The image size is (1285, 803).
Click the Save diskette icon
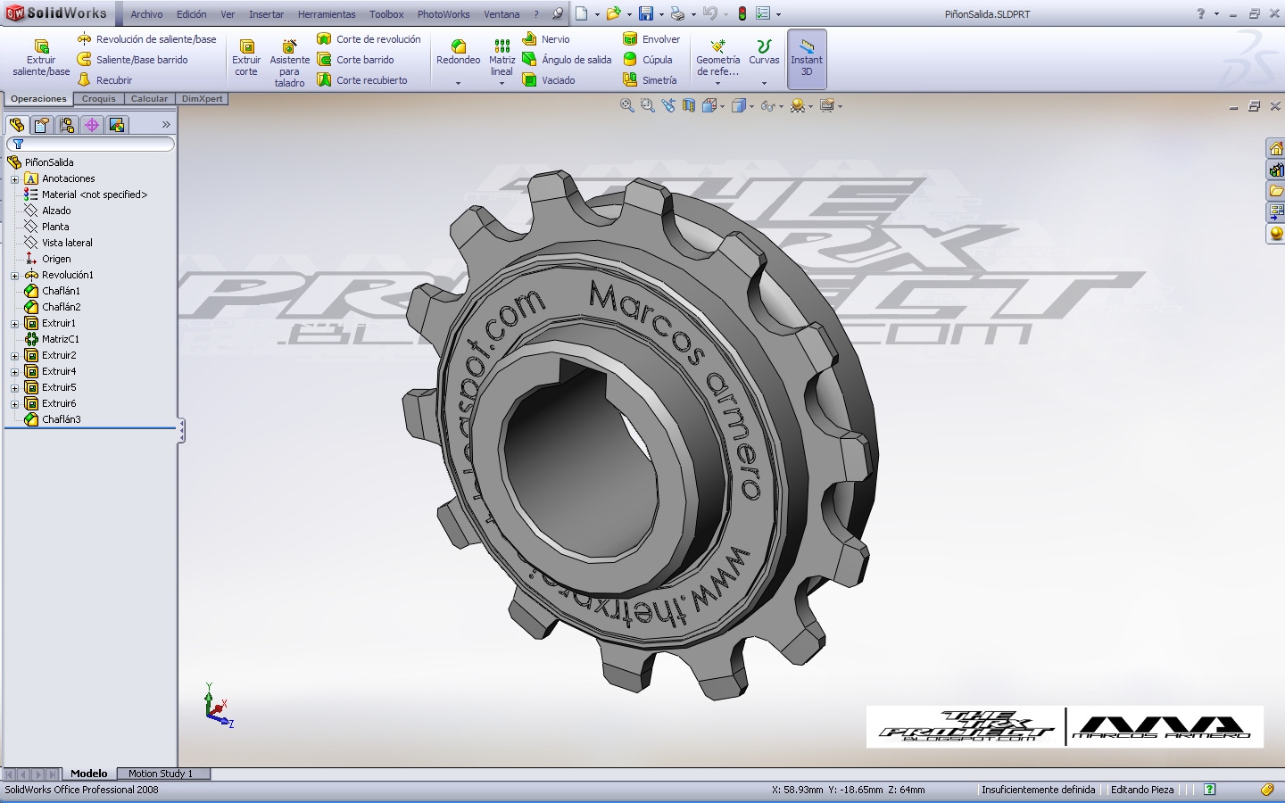[x=646, y=13]
